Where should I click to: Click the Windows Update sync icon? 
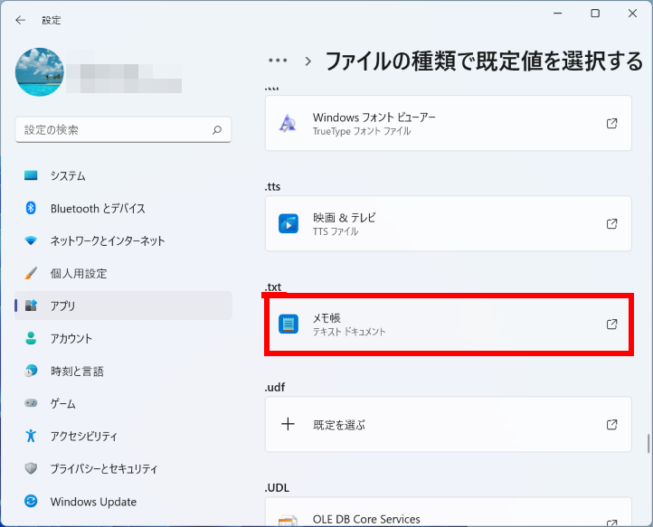coord(31,501)
